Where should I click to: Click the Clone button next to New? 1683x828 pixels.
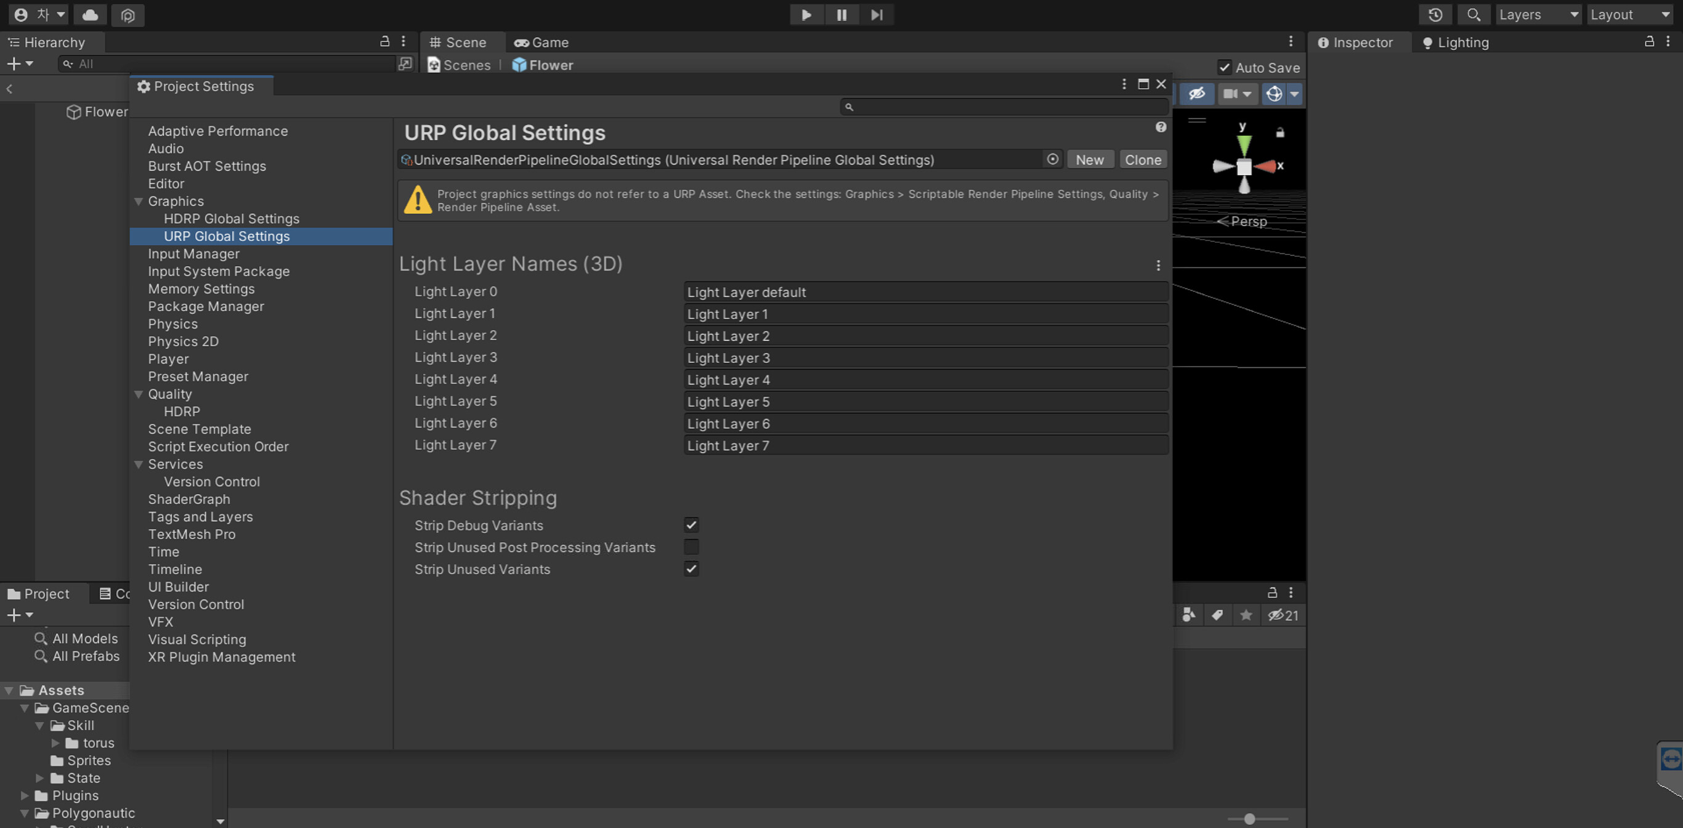pos(1143,159)
